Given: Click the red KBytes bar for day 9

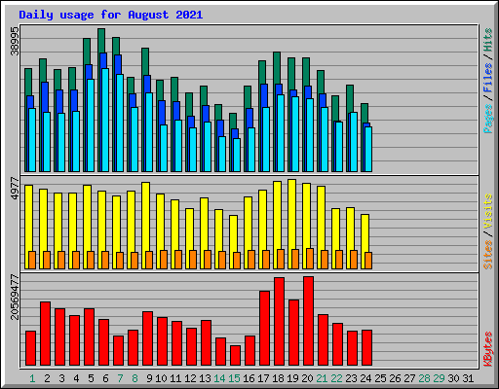Looking at the screenshot, I should [147, 338].
